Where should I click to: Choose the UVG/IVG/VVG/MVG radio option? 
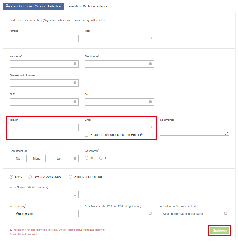pyautogui.click(x=30, y=177)
